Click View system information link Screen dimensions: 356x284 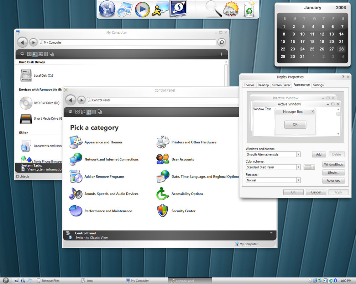(x=45, y=169)
